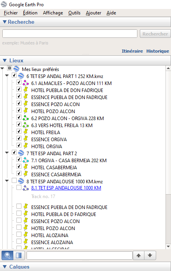Uncheck the 7 TET ESP ANDAL PART 2 checkbox

(x=14, y=152)
